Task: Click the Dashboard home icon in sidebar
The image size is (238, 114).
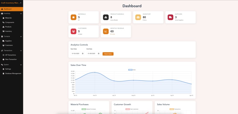Action: pos(2,9)
